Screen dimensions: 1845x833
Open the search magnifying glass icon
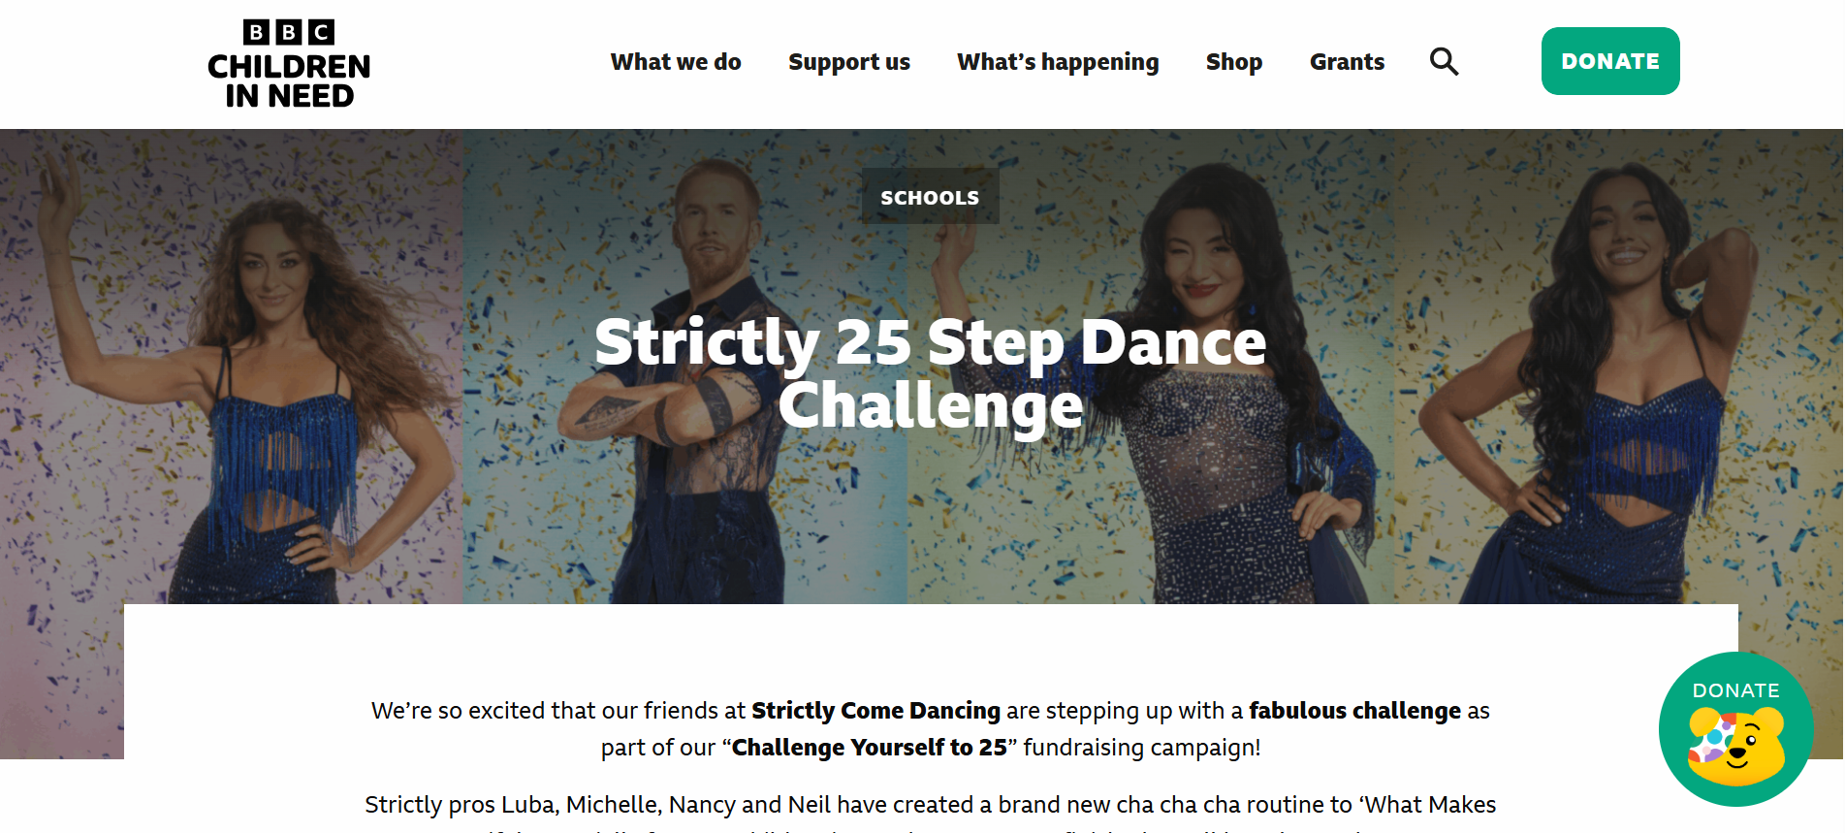coord(1444,62)
